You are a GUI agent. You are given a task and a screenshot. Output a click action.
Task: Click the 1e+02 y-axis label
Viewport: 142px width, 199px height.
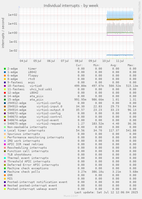[x=13, y=15]
